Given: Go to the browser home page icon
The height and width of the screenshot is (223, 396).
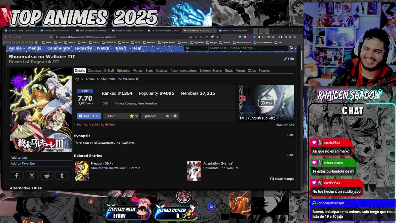Looking at the screenshot, I should 20,37.
